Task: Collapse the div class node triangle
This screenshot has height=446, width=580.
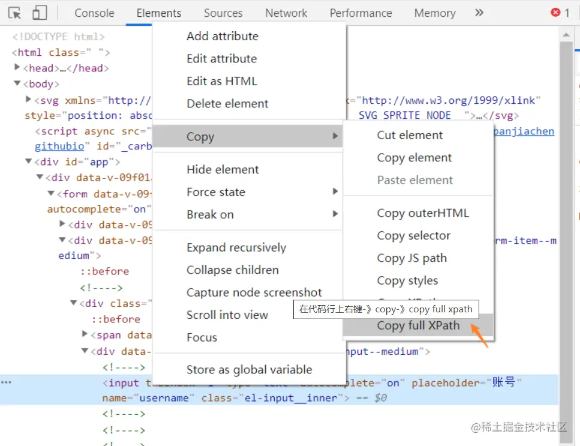Action: [x=73, y=303]
